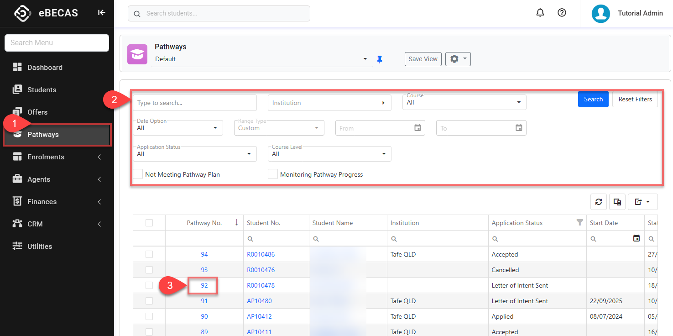Select the row checkbox for pathway 94
Viewport: 673px width, 336px height.
(149, 254)
